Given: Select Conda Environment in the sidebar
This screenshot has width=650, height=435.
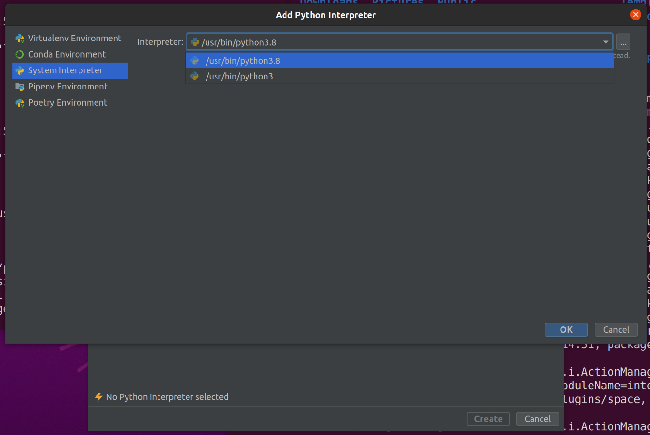Looking at the screenshot, I should (70, 54).
